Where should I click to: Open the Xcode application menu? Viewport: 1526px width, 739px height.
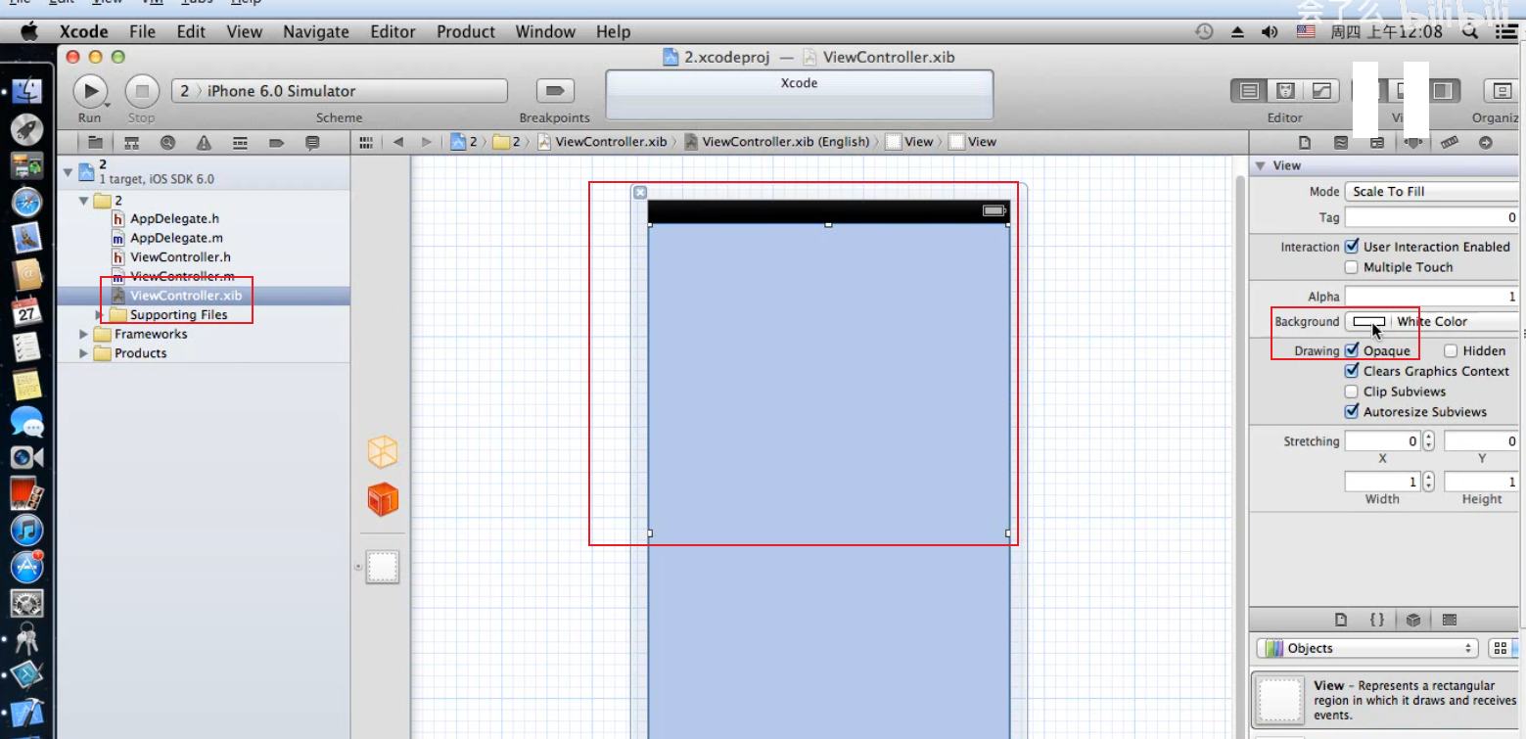[x=83, y=31]
